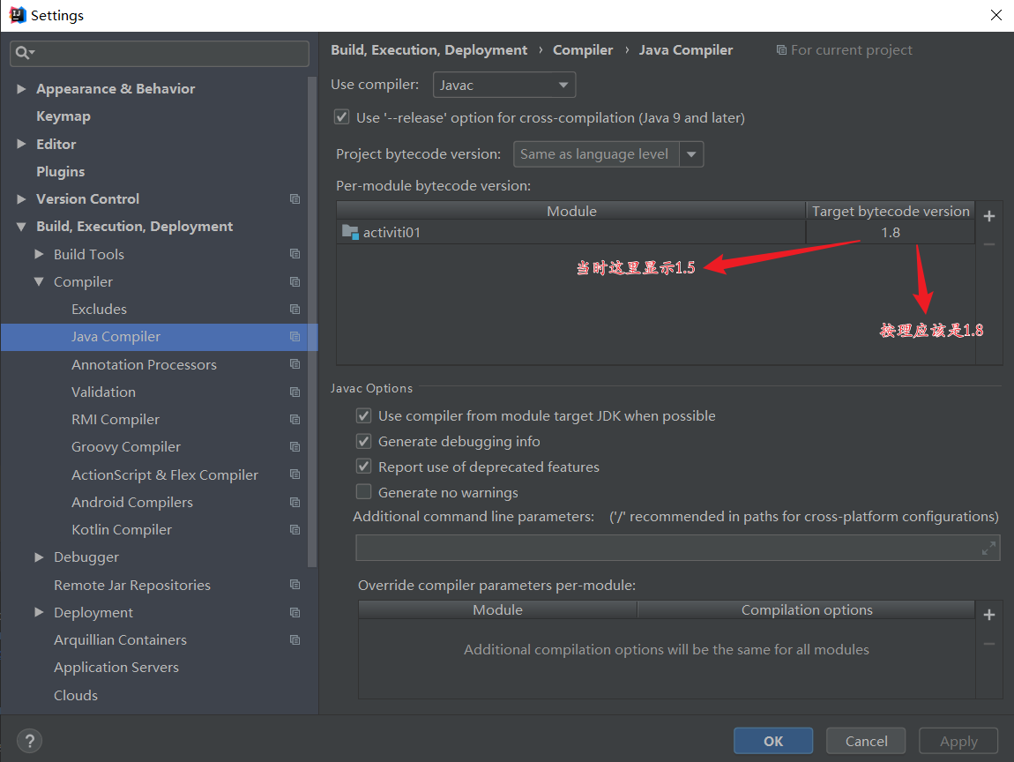Toggle Use compiler from module target JDK

coord(363,415)
